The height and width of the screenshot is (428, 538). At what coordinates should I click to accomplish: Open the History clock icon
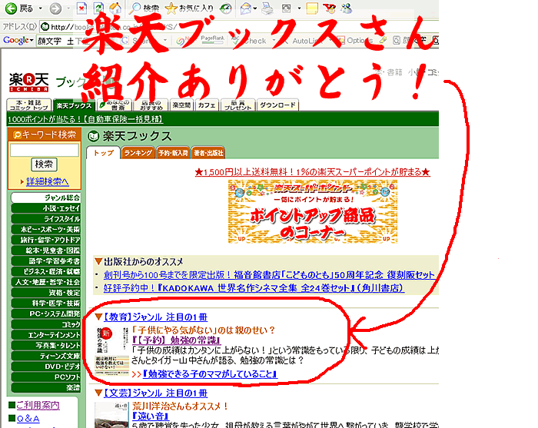point(225,8)
